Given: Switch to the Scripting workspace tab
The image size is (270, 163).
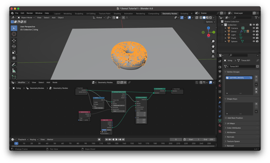Looking at the screenshot, I should point(184,13).
